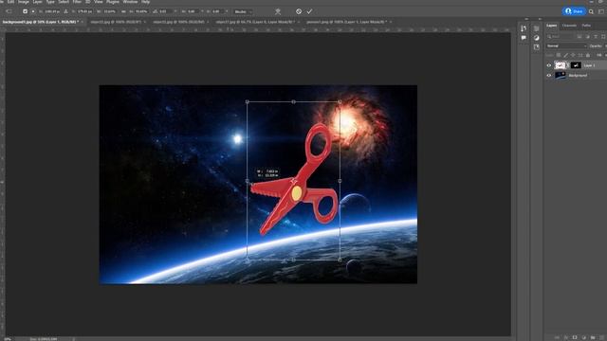Filter layers by type layer icon
The image size is (607, 341).
pyautogui.click(x=596, y=36)
